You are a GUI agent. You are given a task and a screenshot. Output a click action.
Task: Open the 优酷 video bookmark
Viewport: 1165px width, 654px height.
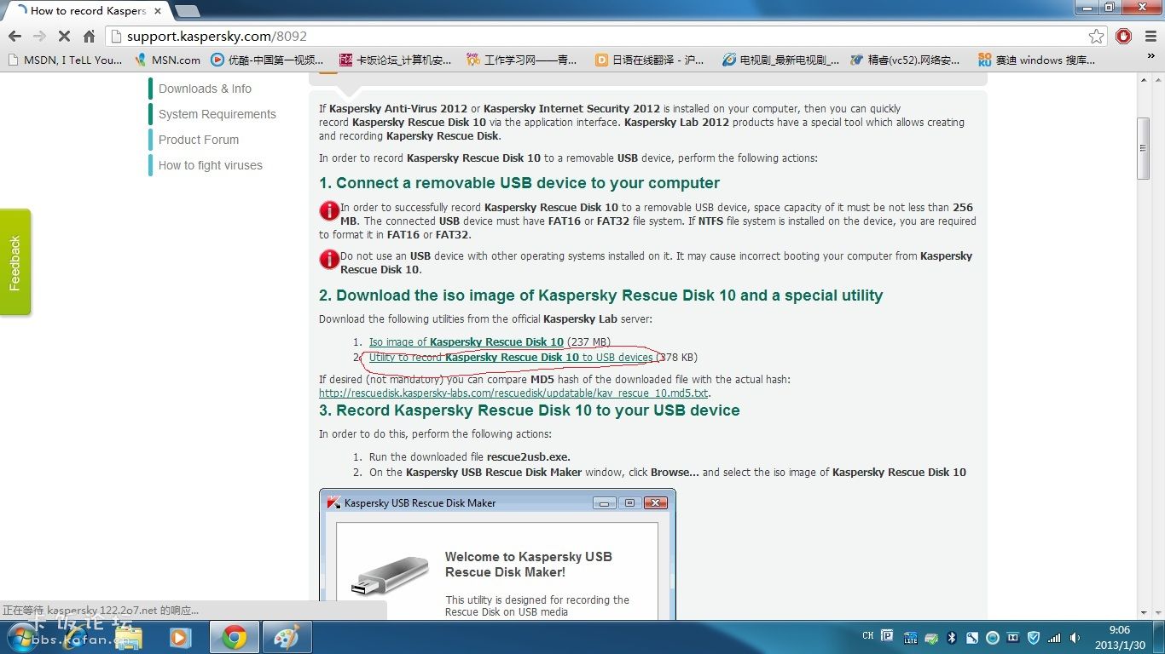coord(267,60)
